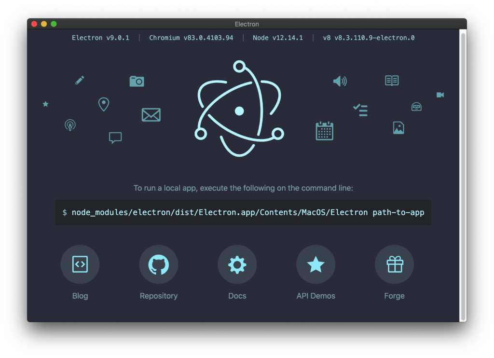Select the pencil icon
Image resolution: width=494 pixels, height=358 pixels.
click(79, 80)
